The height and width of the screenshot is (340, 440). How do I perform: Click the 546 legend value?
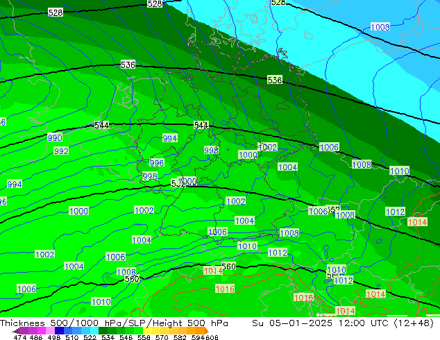[x=126, y=337]
